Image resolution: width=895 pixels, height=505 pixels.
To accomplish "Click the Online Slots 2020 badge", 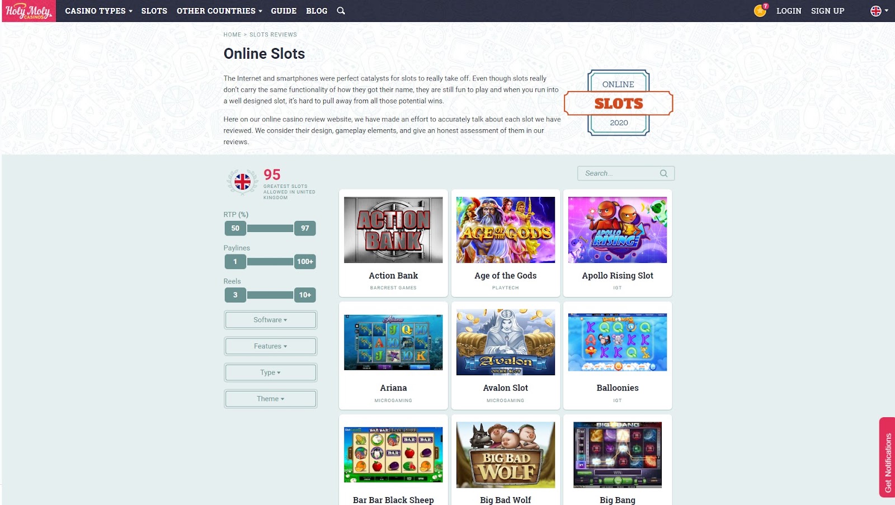I will [619, 103].
